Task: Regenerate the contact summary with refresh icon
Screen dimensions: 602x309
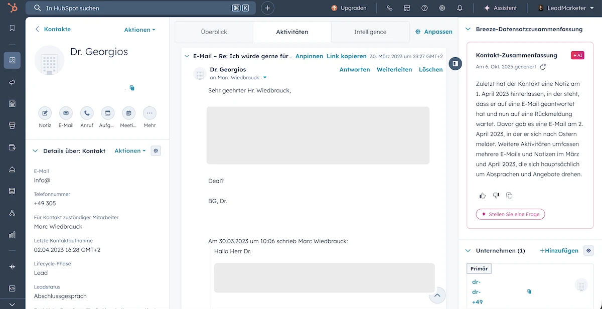Action: (543, 67)
